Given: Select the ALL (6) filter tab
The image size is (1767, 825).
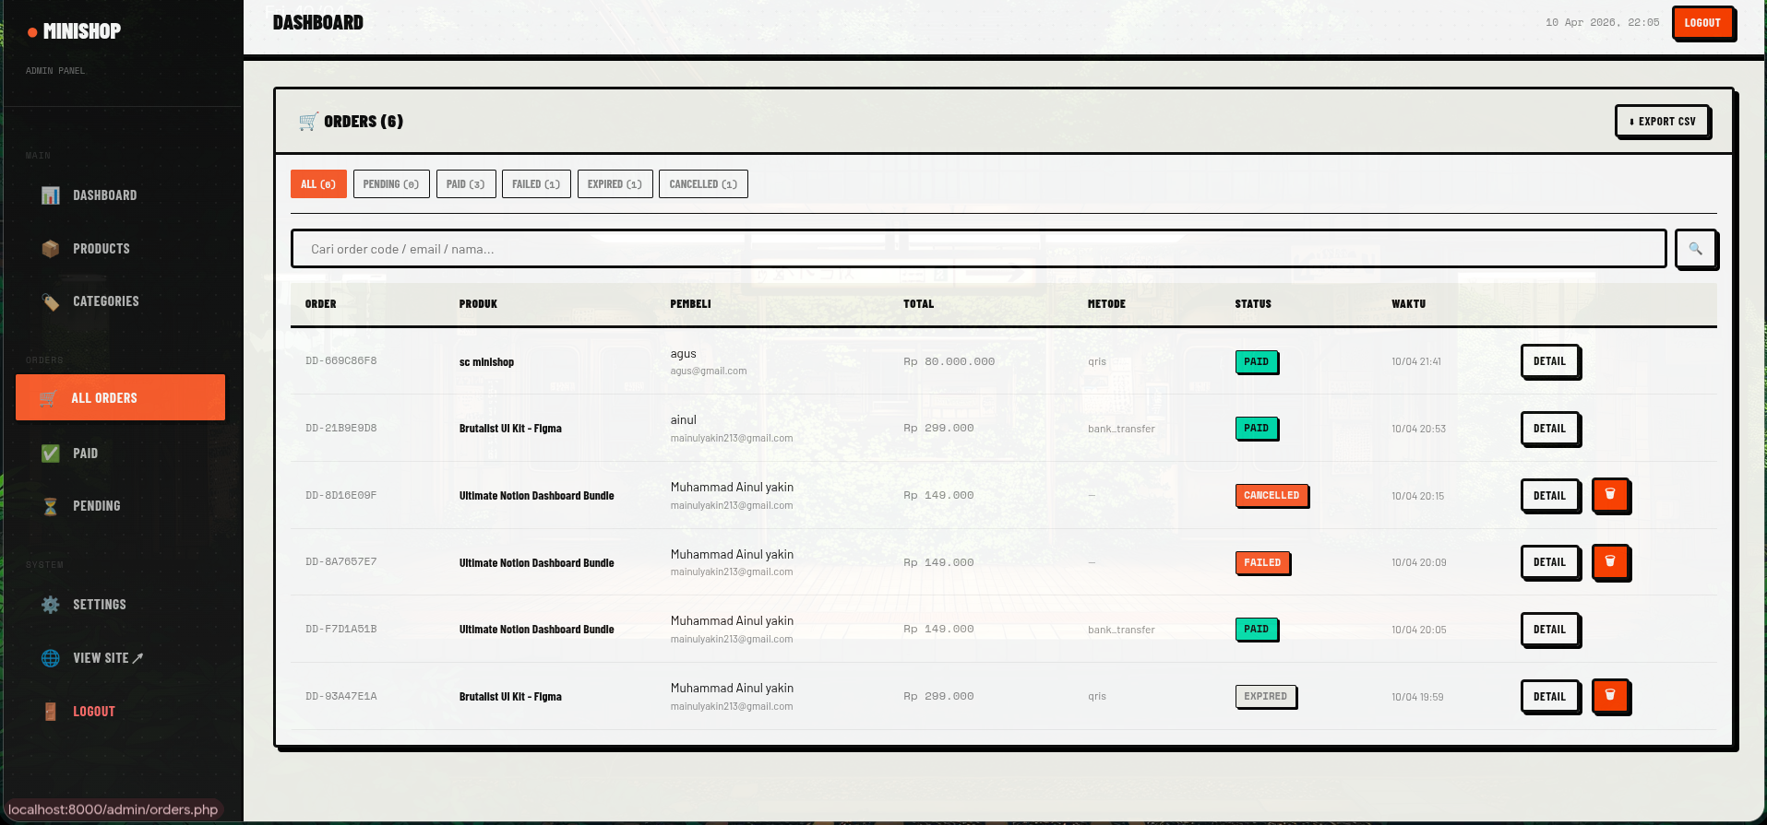Looking at the screenshot, I should [318, 184].
